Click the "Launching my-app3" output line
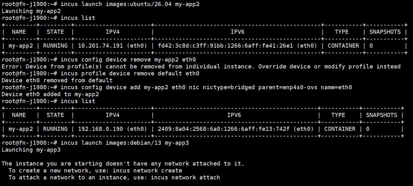The image size is (413, 186). pyautogui.click(x=31, y=150)
